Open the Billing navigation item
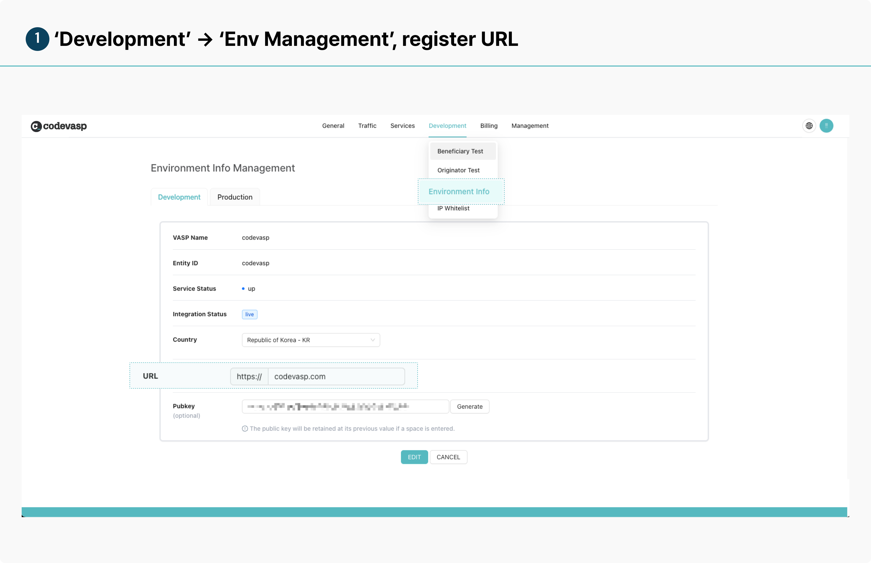This screenshot has width=871, height=563. pos(489,126)
